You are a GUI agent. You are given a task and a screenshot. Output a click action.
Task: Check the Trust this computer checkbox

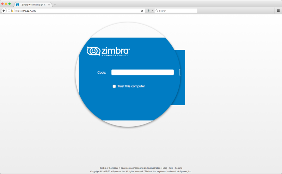114,86
